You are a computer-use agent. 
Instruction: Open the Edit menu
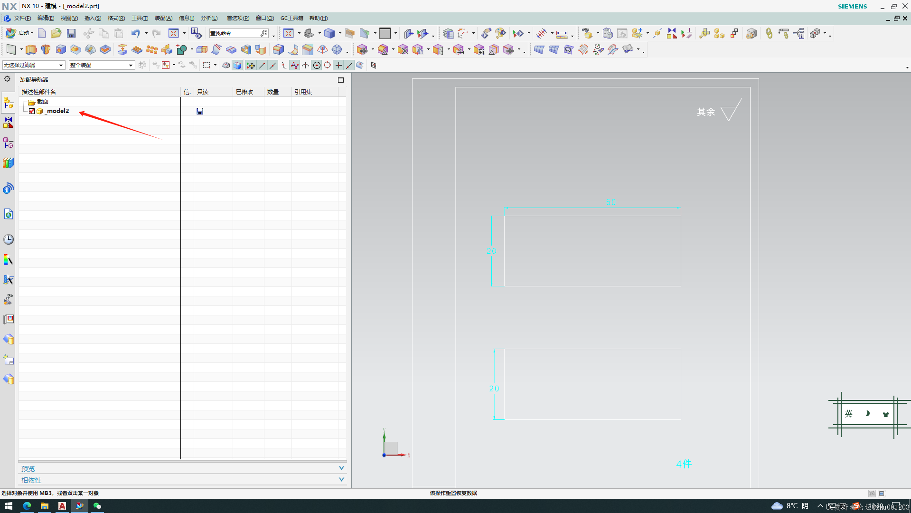point(46,18)
